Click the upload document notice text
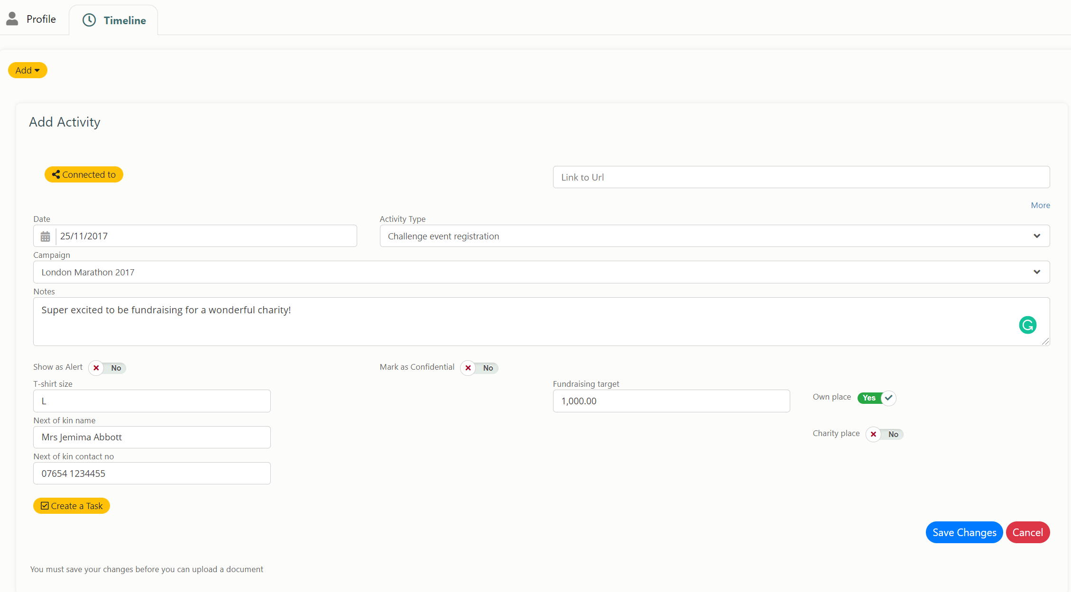 coord(147,569)
